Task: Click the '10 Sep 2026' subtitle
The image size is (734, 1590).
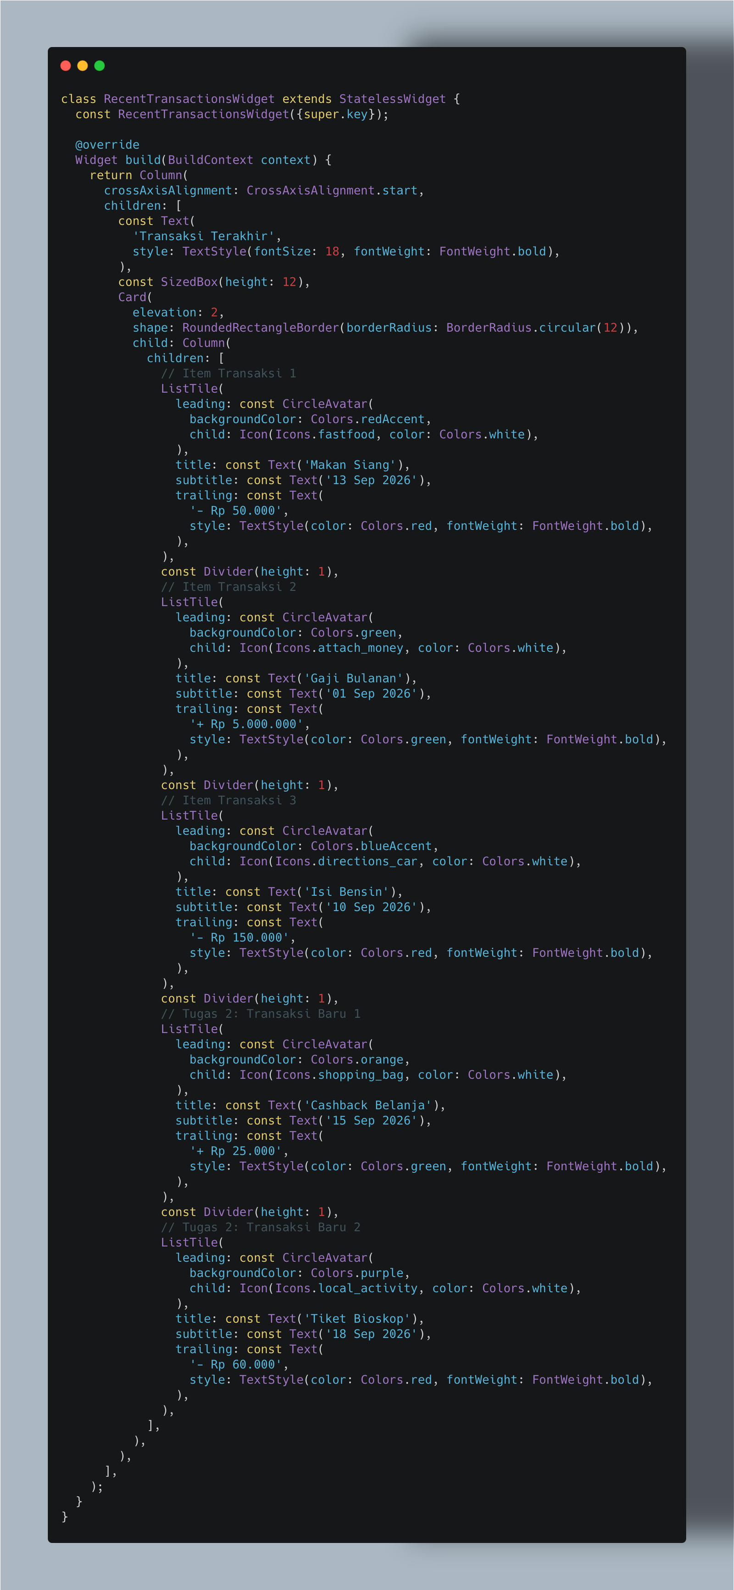Action: pyautogui.click(x=371, y=907)
